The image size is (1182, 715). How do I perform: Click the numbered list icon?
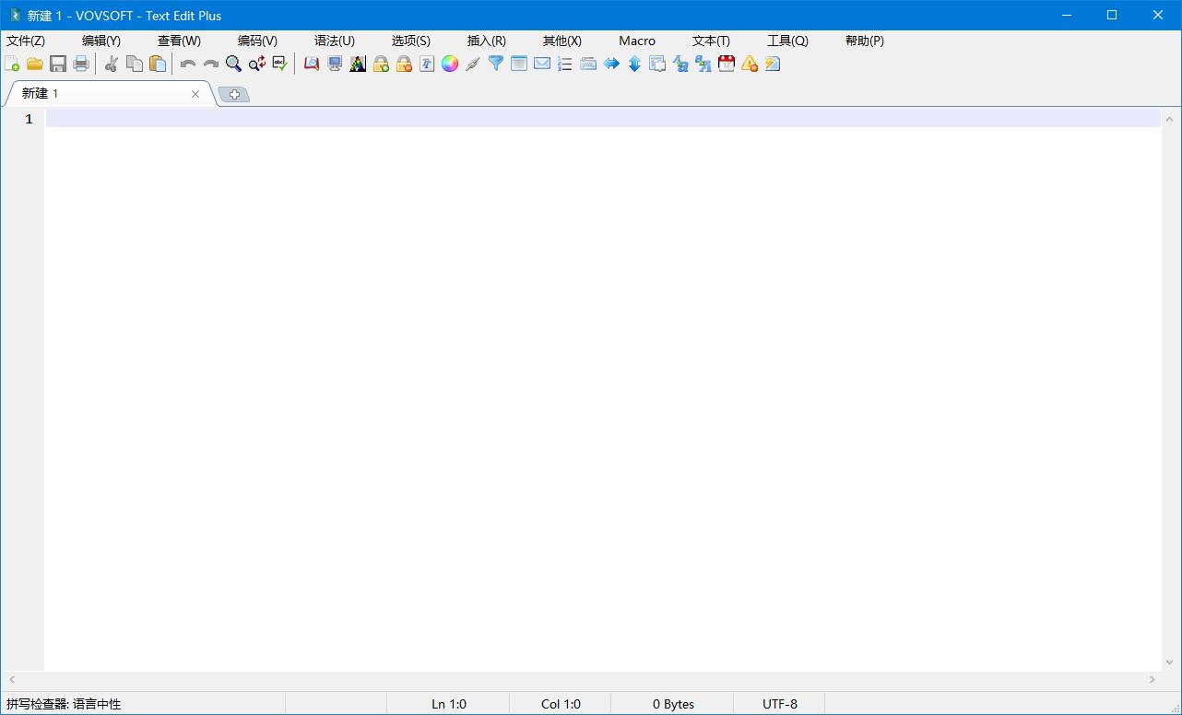click(565, 64)
